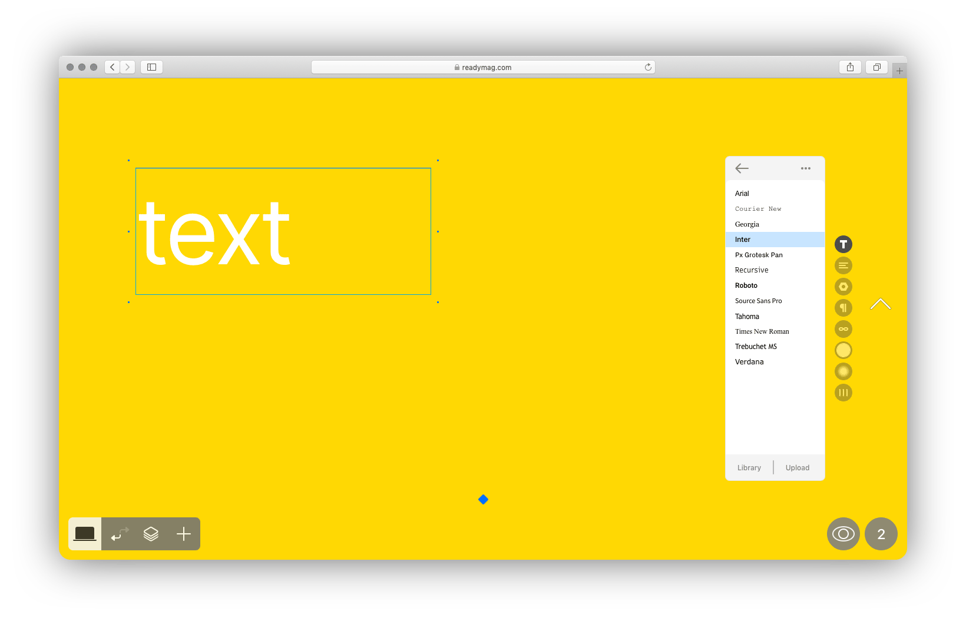Viewport: 966px width, 618px height.
Task: Open the glow shadow effect icon
Action: point(843,371)
